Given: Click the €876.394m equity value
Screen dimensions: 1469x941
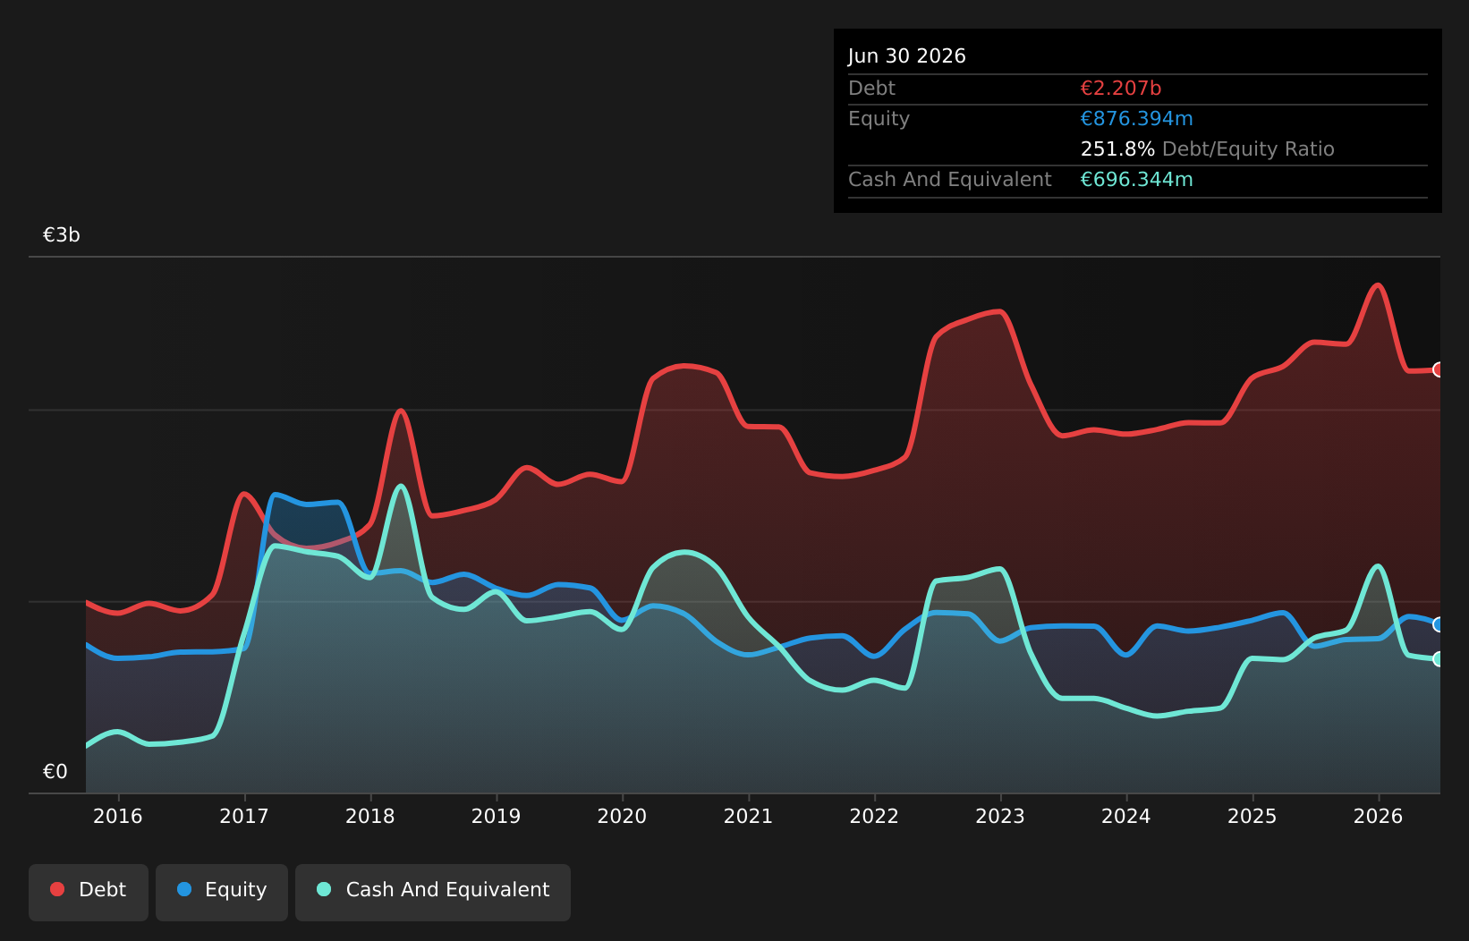Looking at the screenshot, I should 1137,119.
